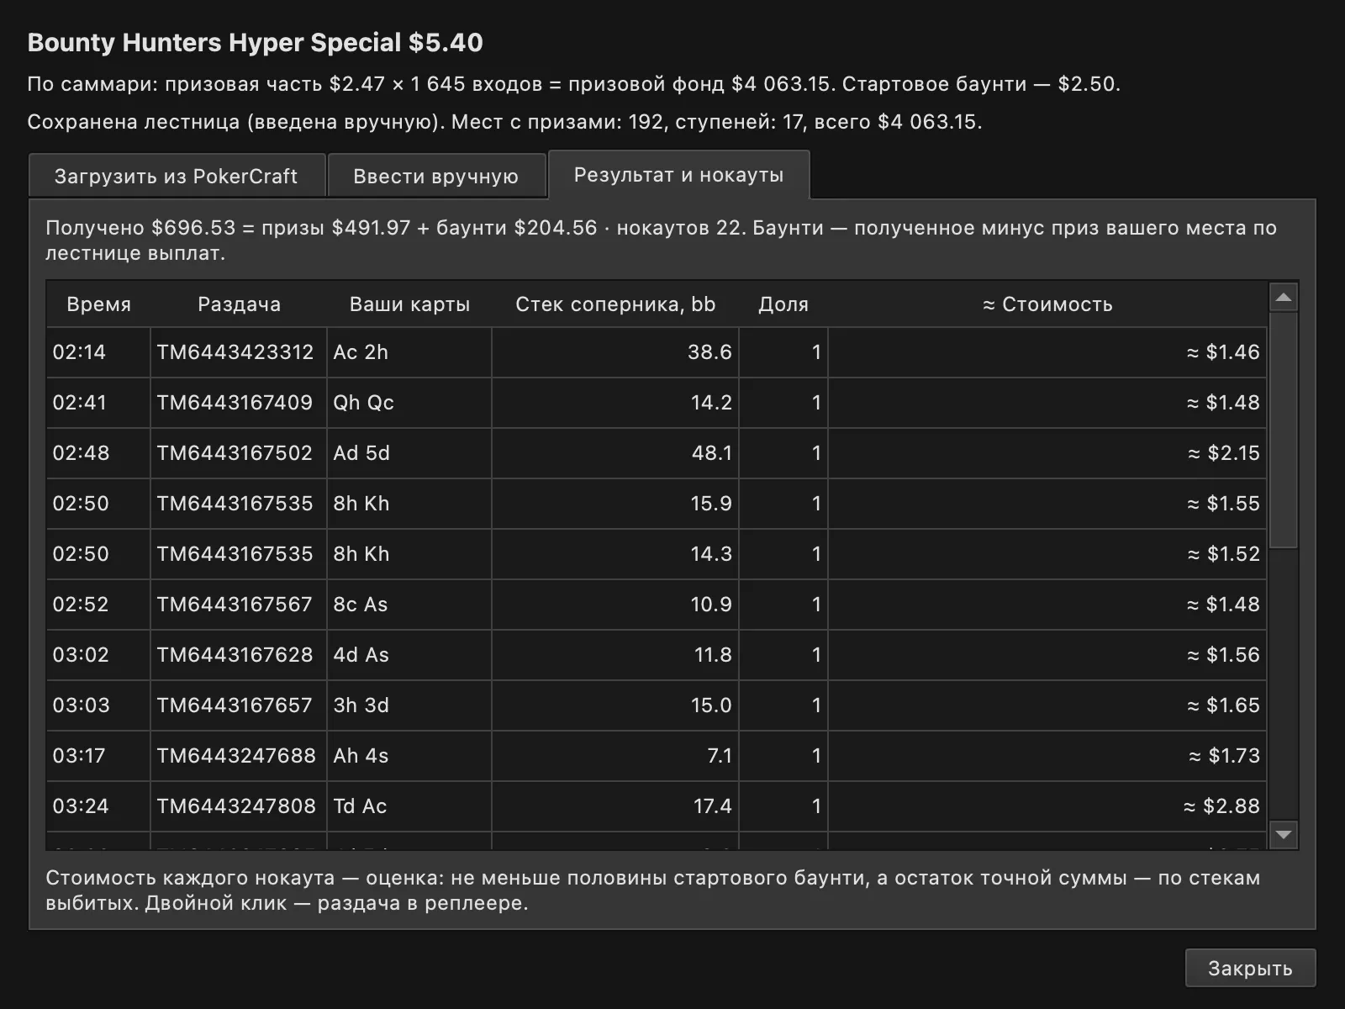Click the Td Ac cards cell
The width and height of the screenshot is (1345, 1009).
tap(409, 806)
